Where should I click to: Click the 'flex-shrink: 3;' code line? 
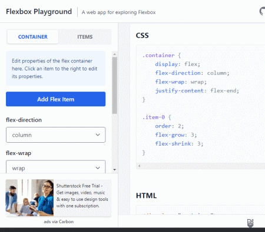(179, 144)
